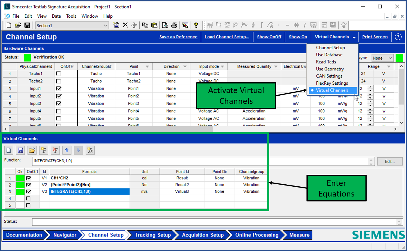Open the Direction column filter dropdown
Screen dimensions: 407x251
(185, 66)
